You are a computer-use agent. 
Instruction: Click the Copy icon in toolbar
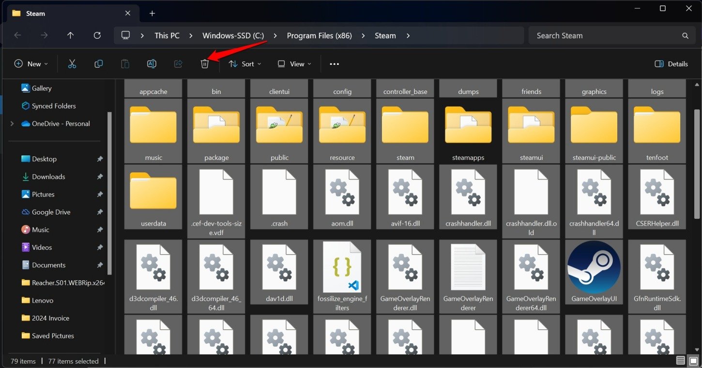tap(99, 64)
